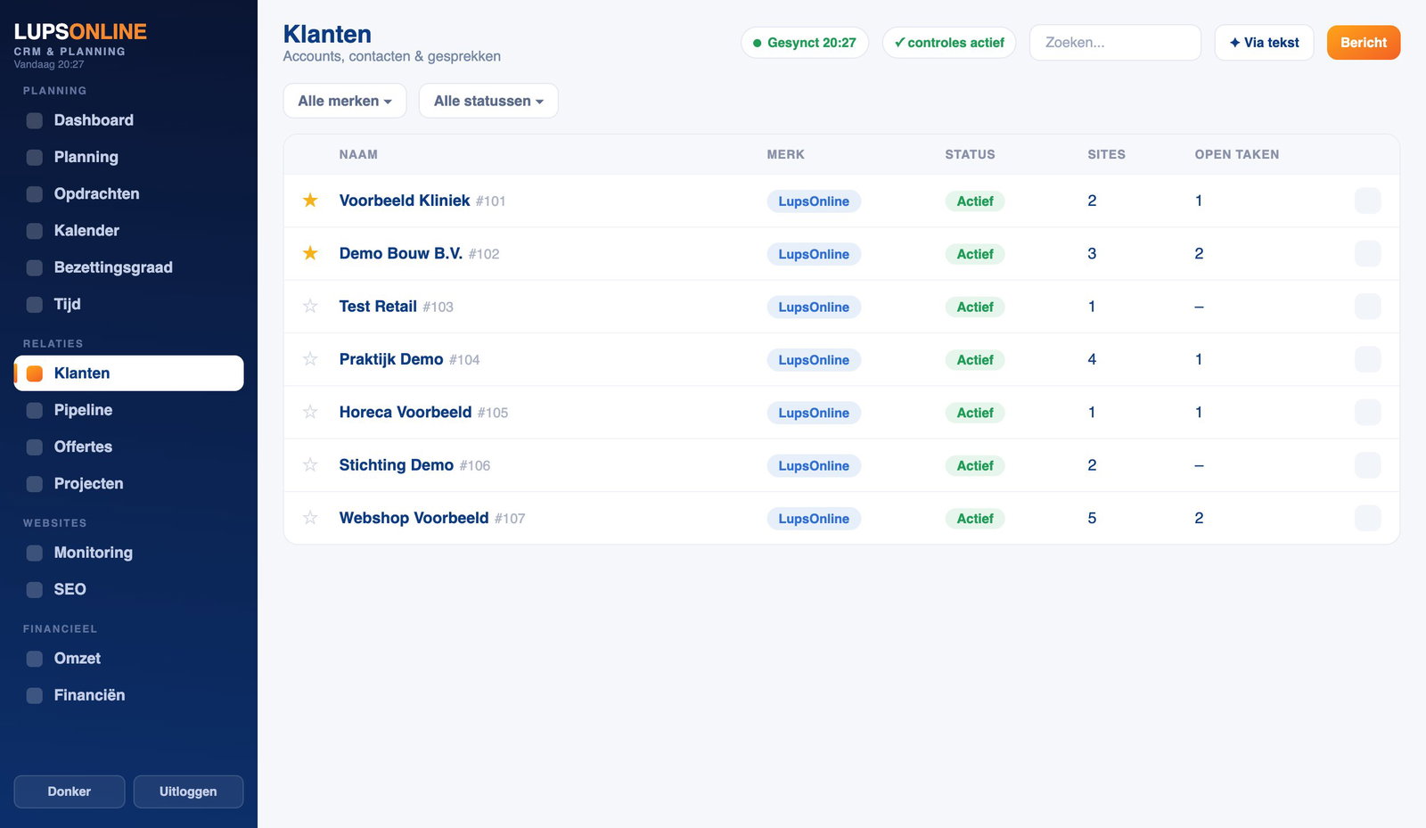Click the Omzet sidebar icon
The width and height of the screenshot is (1426, 828).
[35, 659]
